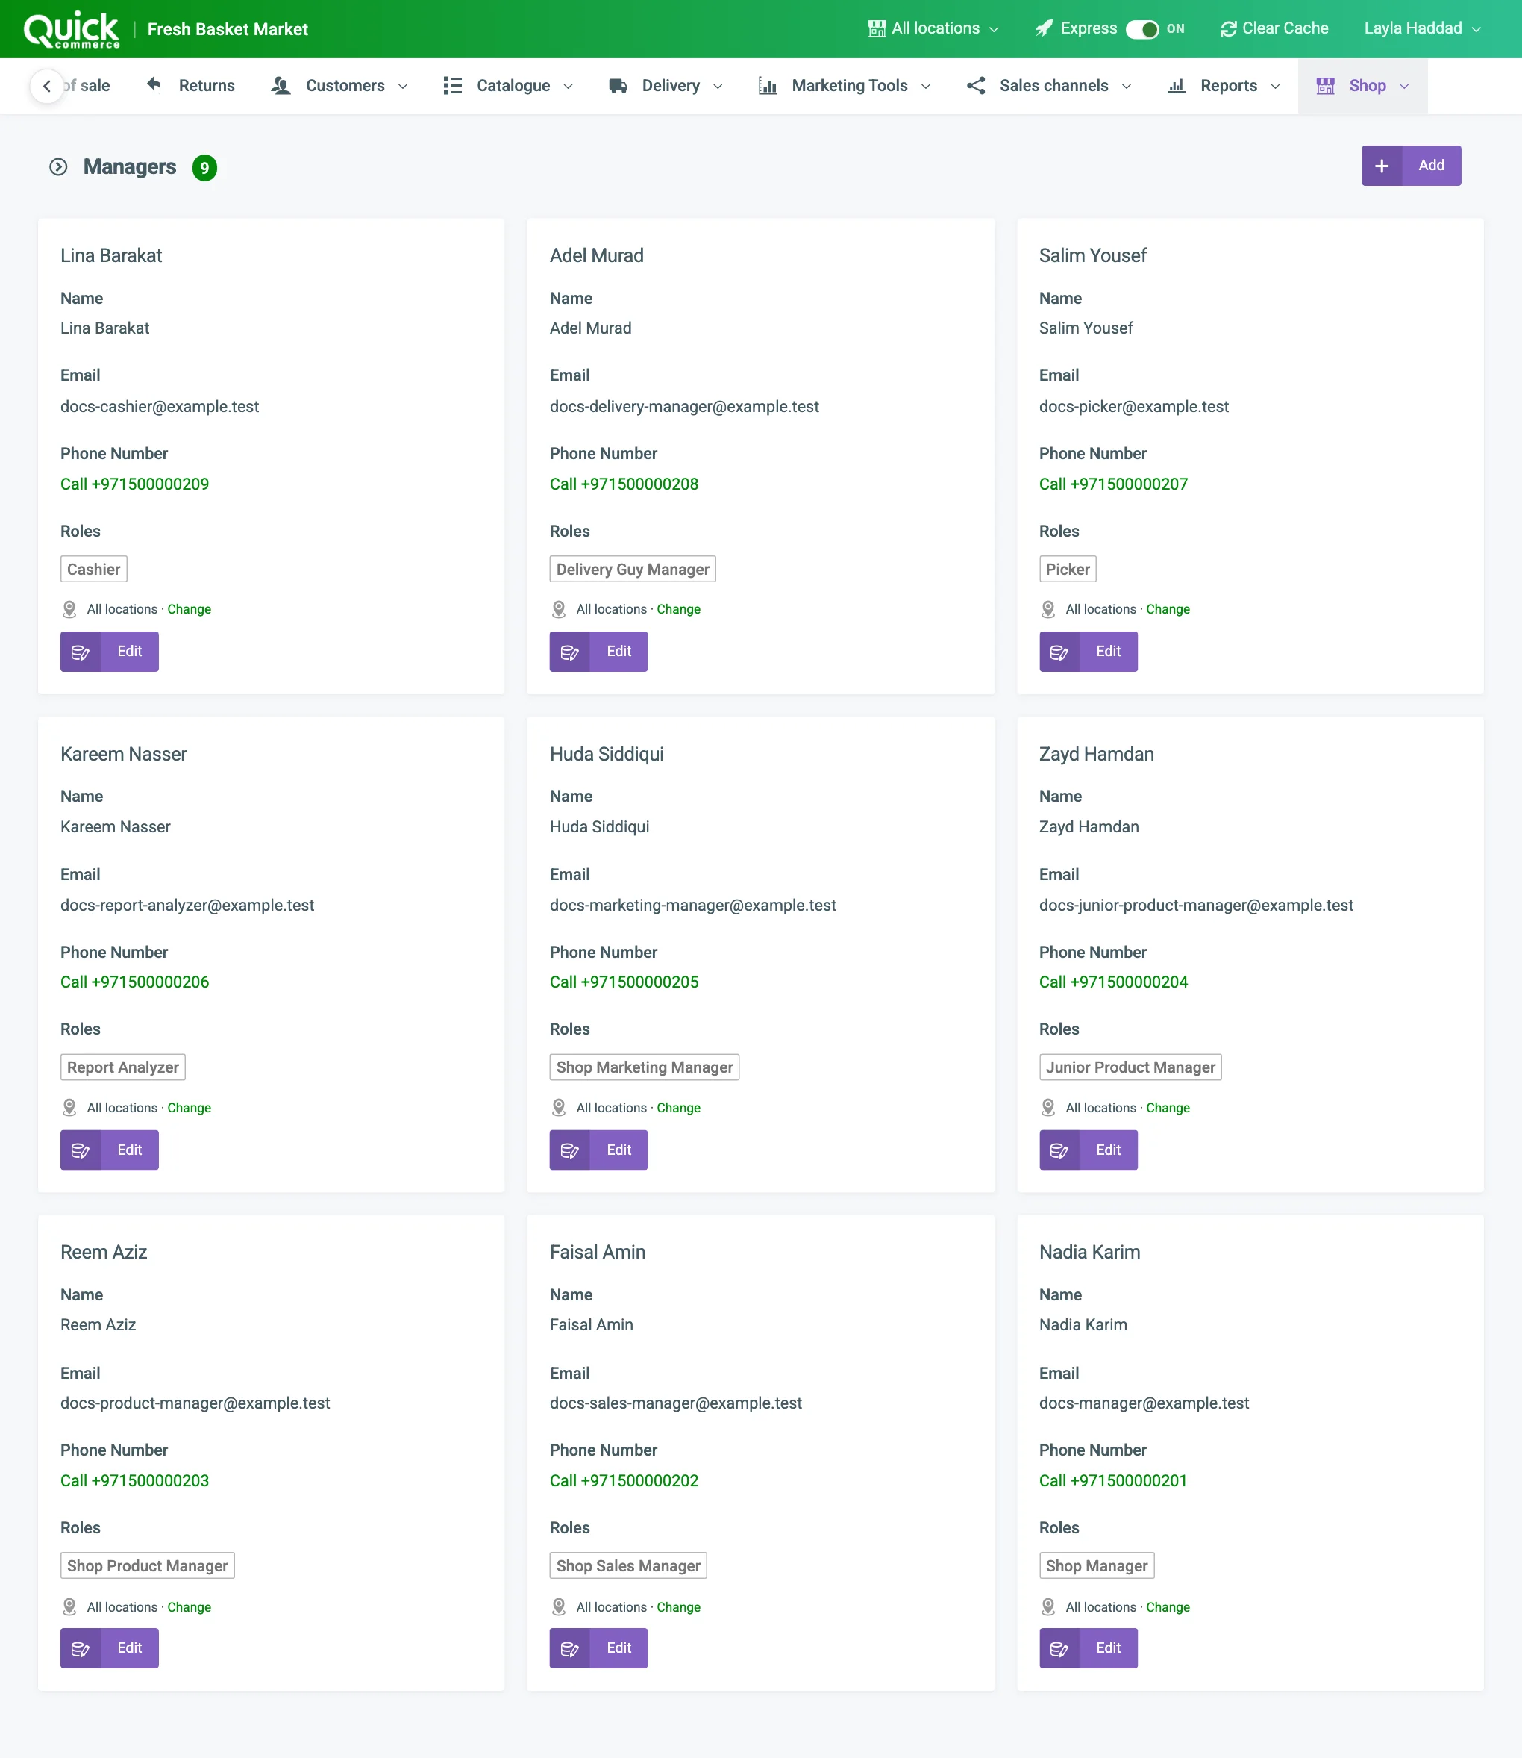1522x1758 pixels.
Task: Click edit icon on Zayd Hamdan's card
Action: (1059, 1150)
